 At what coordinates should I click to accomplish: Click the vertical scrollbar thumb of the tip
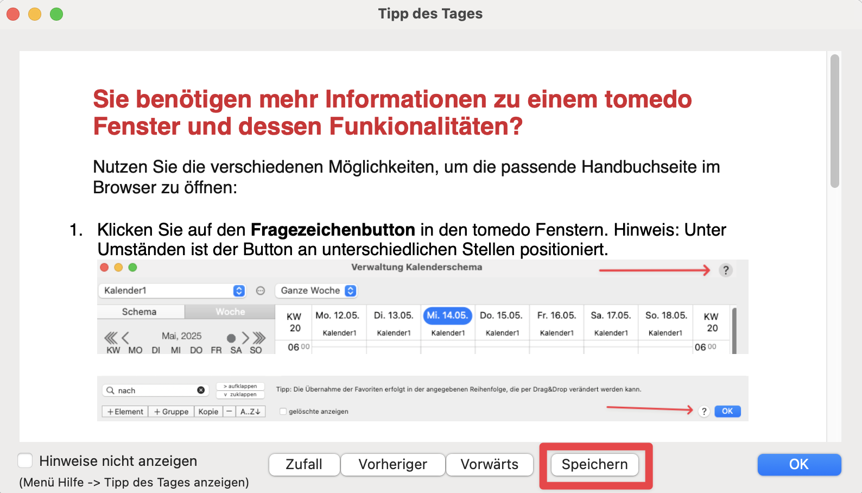(835, 121)
